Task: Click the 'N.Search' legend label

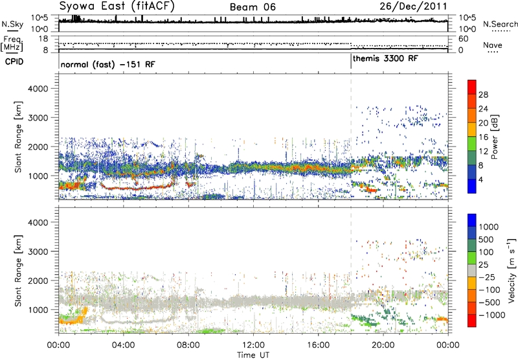Action: point(500,24)
